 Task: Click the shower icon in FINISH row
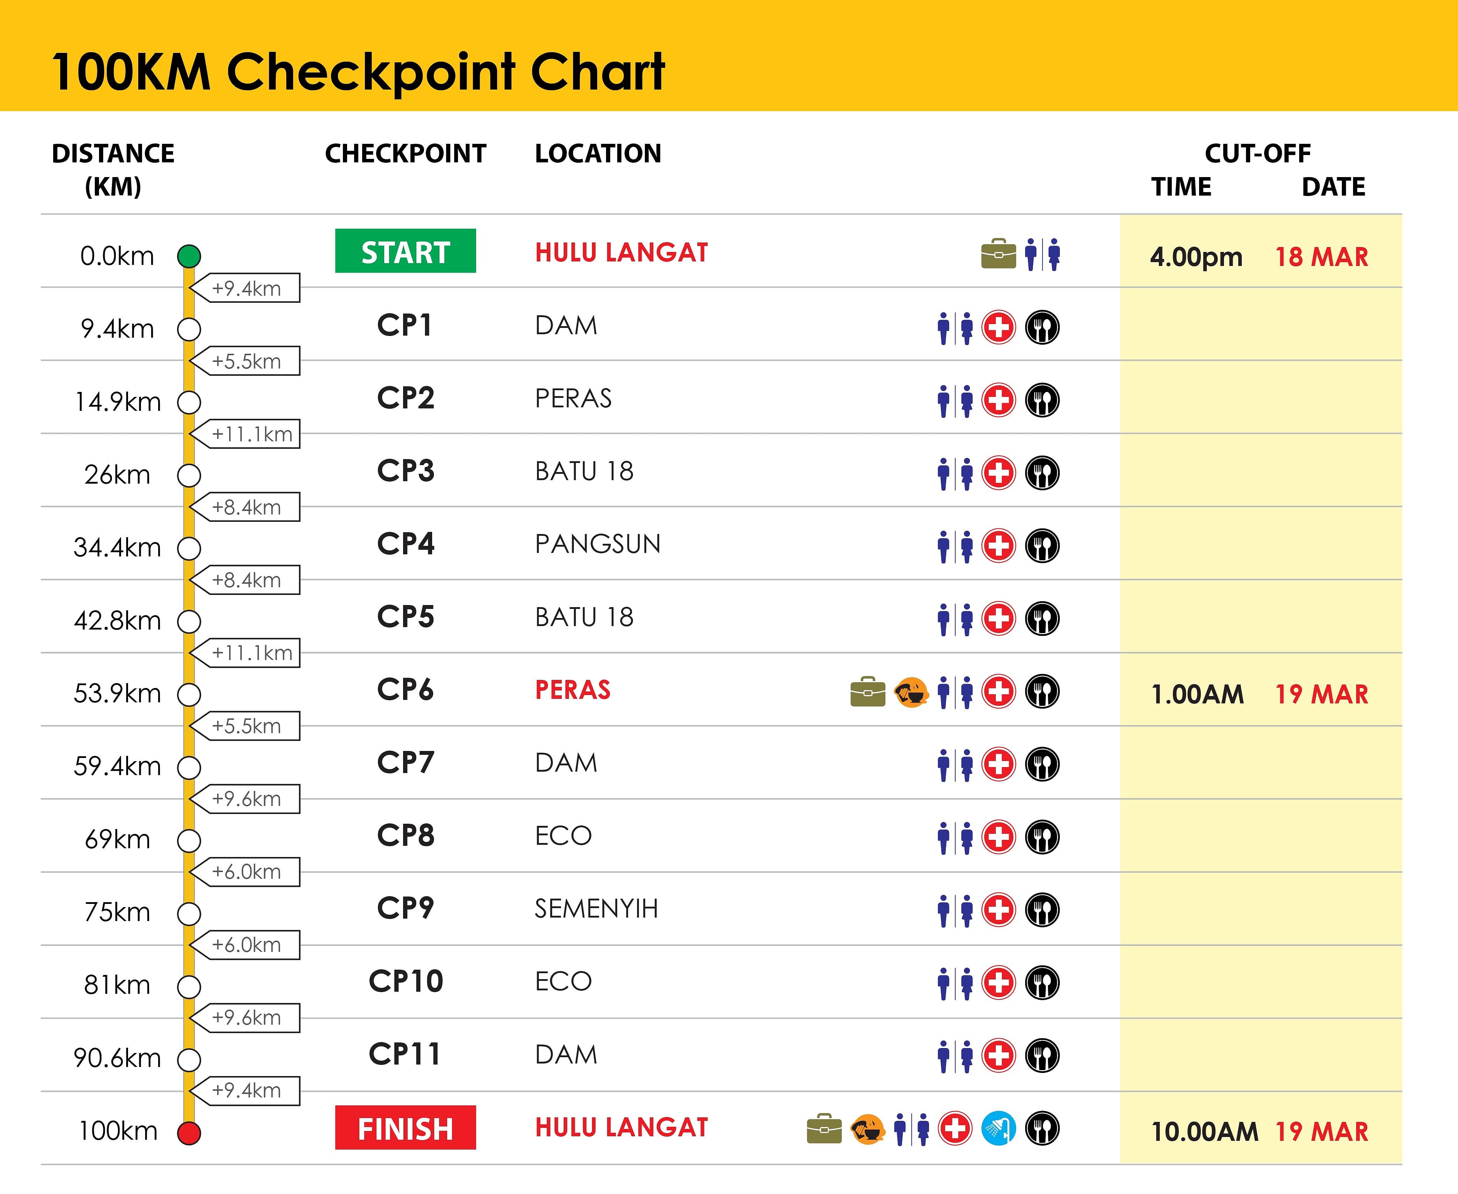point(998,1129)
